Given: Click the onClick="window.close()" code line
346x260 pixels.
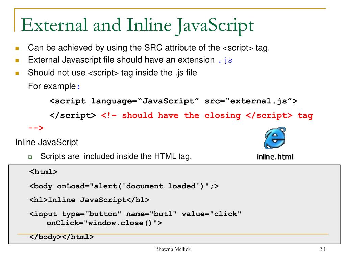Looking at the screenshot, I should pos(104,223).
